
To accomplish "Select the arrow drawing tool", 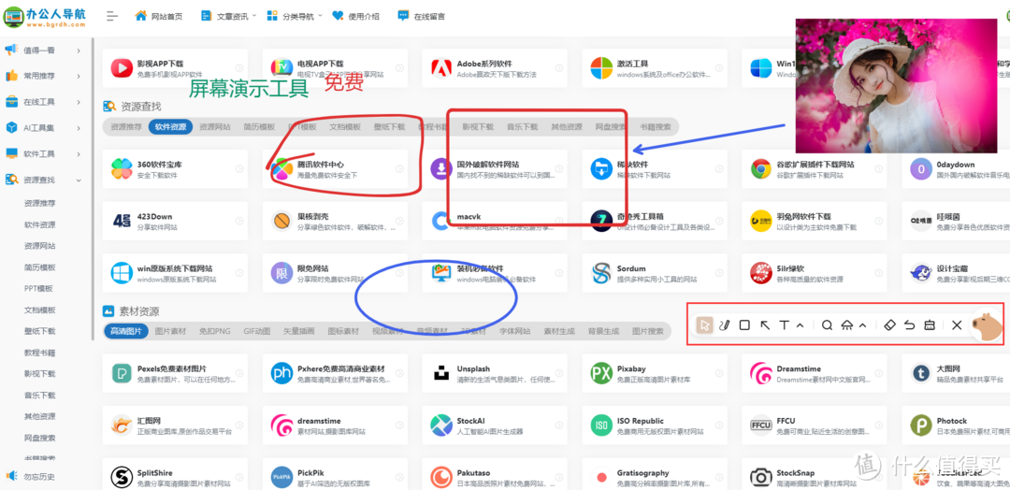I will 765,325.
